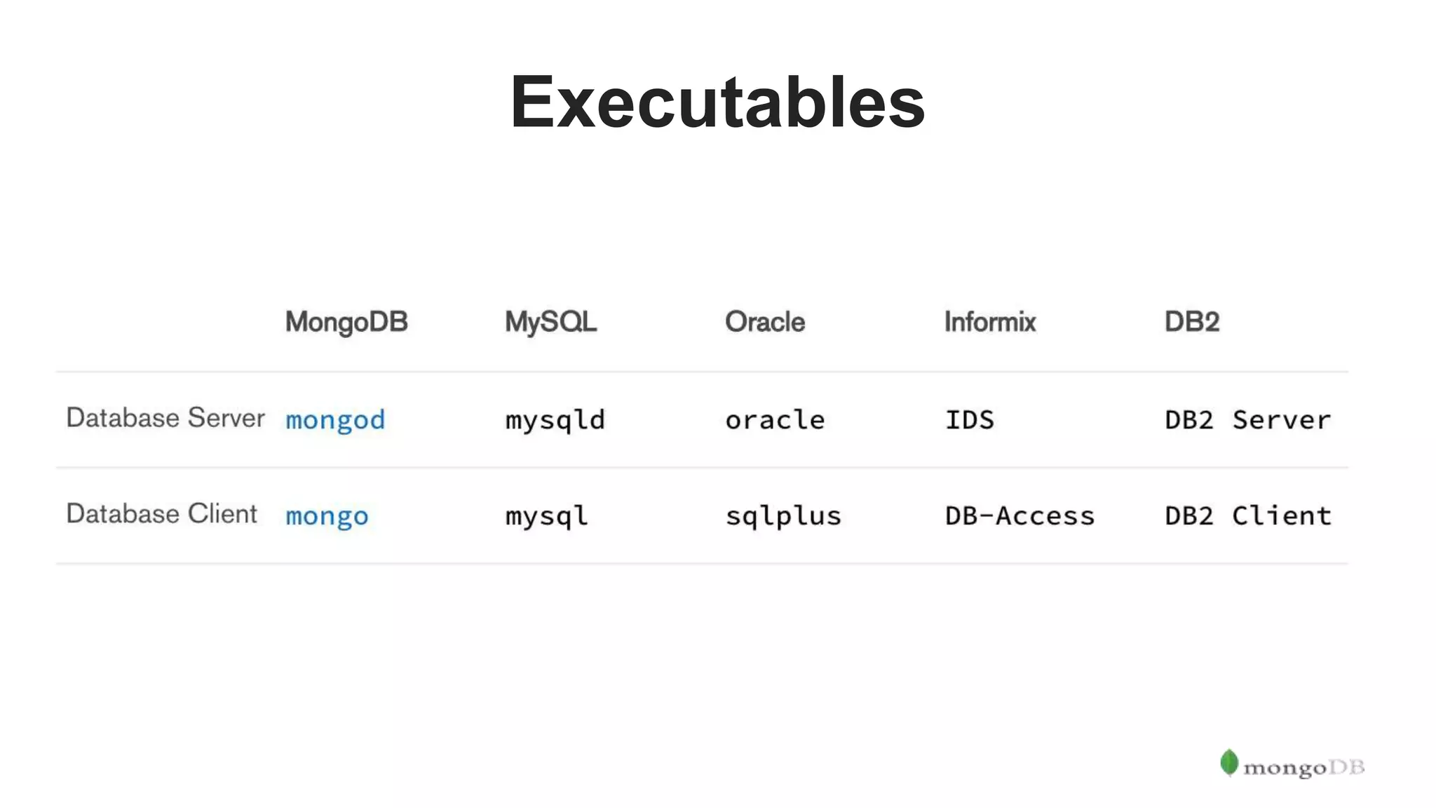Open the mongo client link
This screenshot has height=808, width=1436.
click(327, 516)
